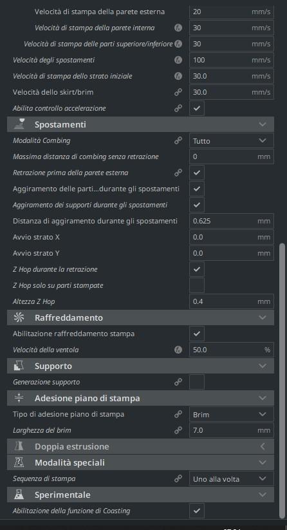The width and height of the screenshot is (287, 530).
Task: Uncheck Abilitazione della funzione di Coasting
Action: tap(197, 511)
